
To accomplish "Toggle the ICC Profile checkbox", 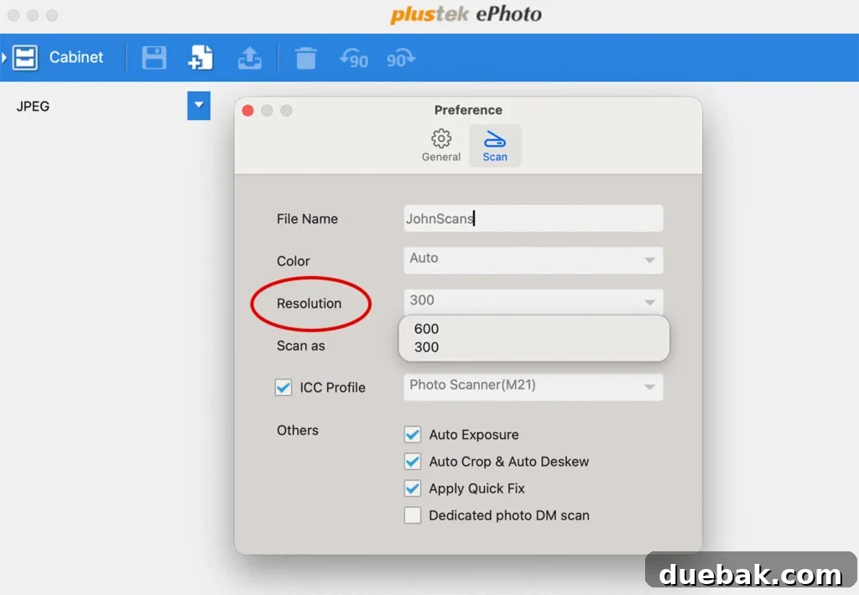I will pos(284,388).
